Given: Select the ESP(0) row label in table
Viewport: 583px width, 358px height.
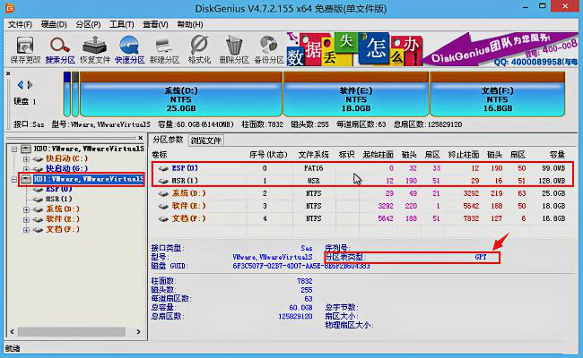Looking at the screenshot, I should tap(185, 168).
